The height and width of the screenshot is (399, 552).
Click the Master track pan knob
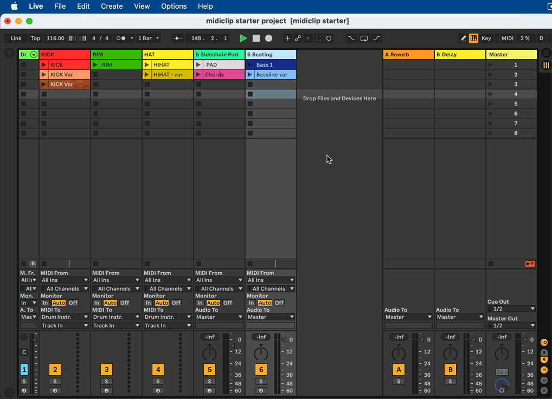(502, 353)
